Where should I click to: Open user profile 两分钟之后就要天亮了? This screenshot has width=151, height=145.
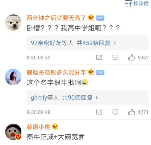pos(56,18)
